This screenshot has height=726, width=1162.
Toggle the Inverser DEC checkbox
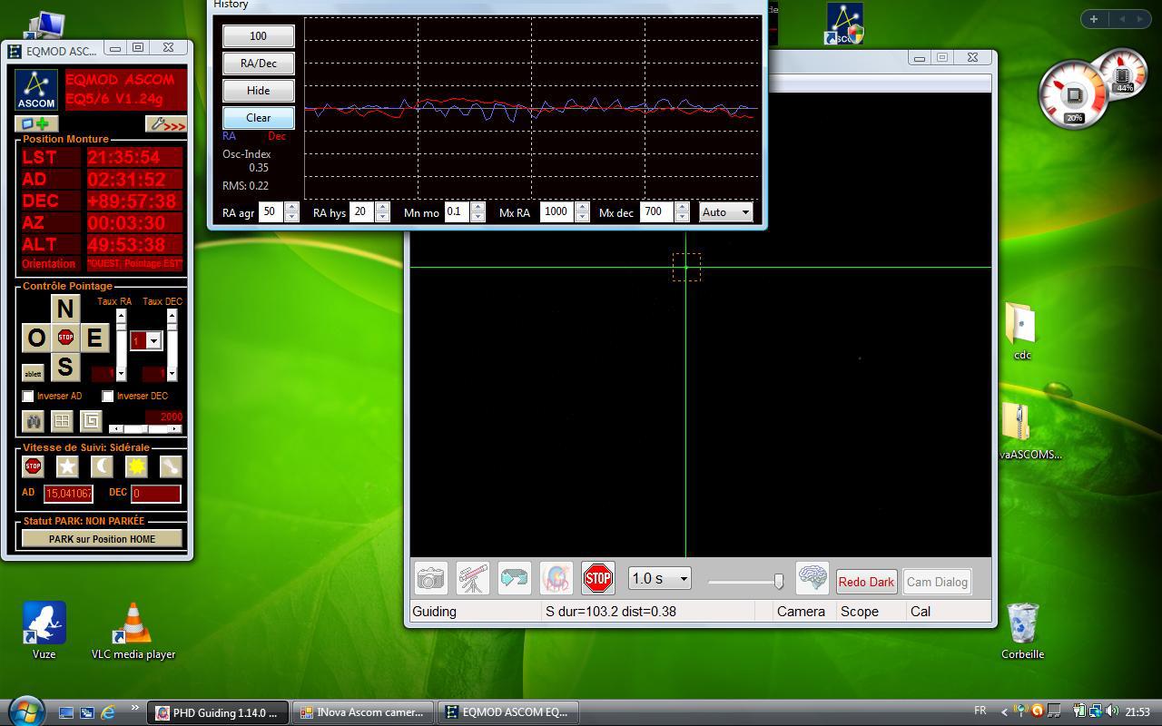(x=108, y=396)
